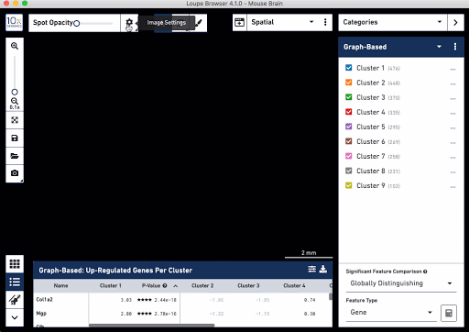Hide Cluster 6 via checkbox
Screen dimensions: 469x332
click(349, 141)
